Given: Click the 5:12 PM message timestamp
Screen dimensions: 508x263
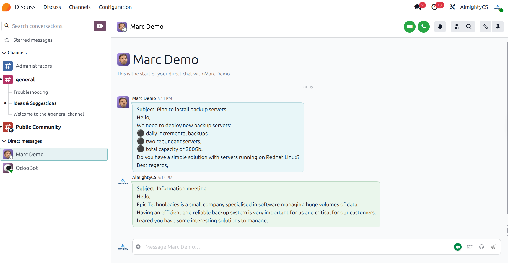Looking at the screenshot, I should 165,178.
